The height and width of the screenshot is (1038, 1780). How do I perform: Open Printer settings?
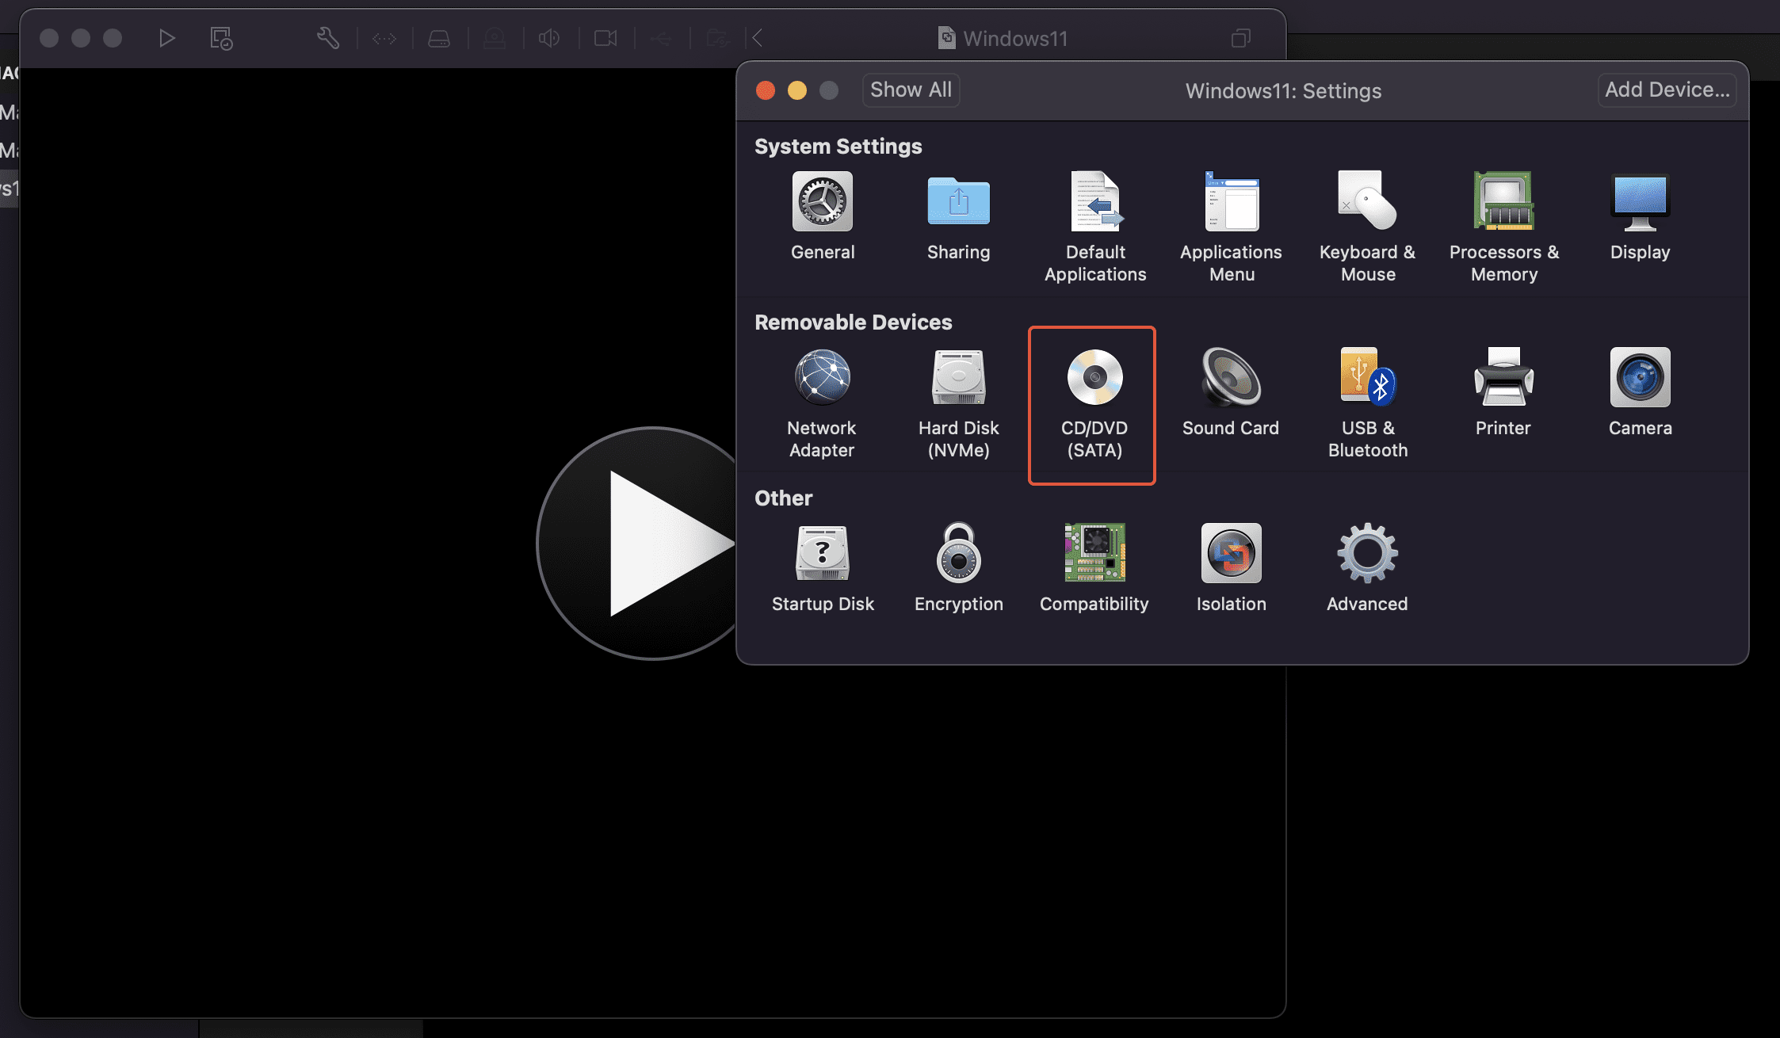pyautogui.click(x=1503, y=393)
